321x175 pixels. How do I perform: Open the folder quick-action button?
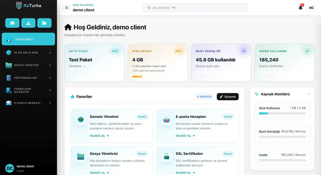44,23
